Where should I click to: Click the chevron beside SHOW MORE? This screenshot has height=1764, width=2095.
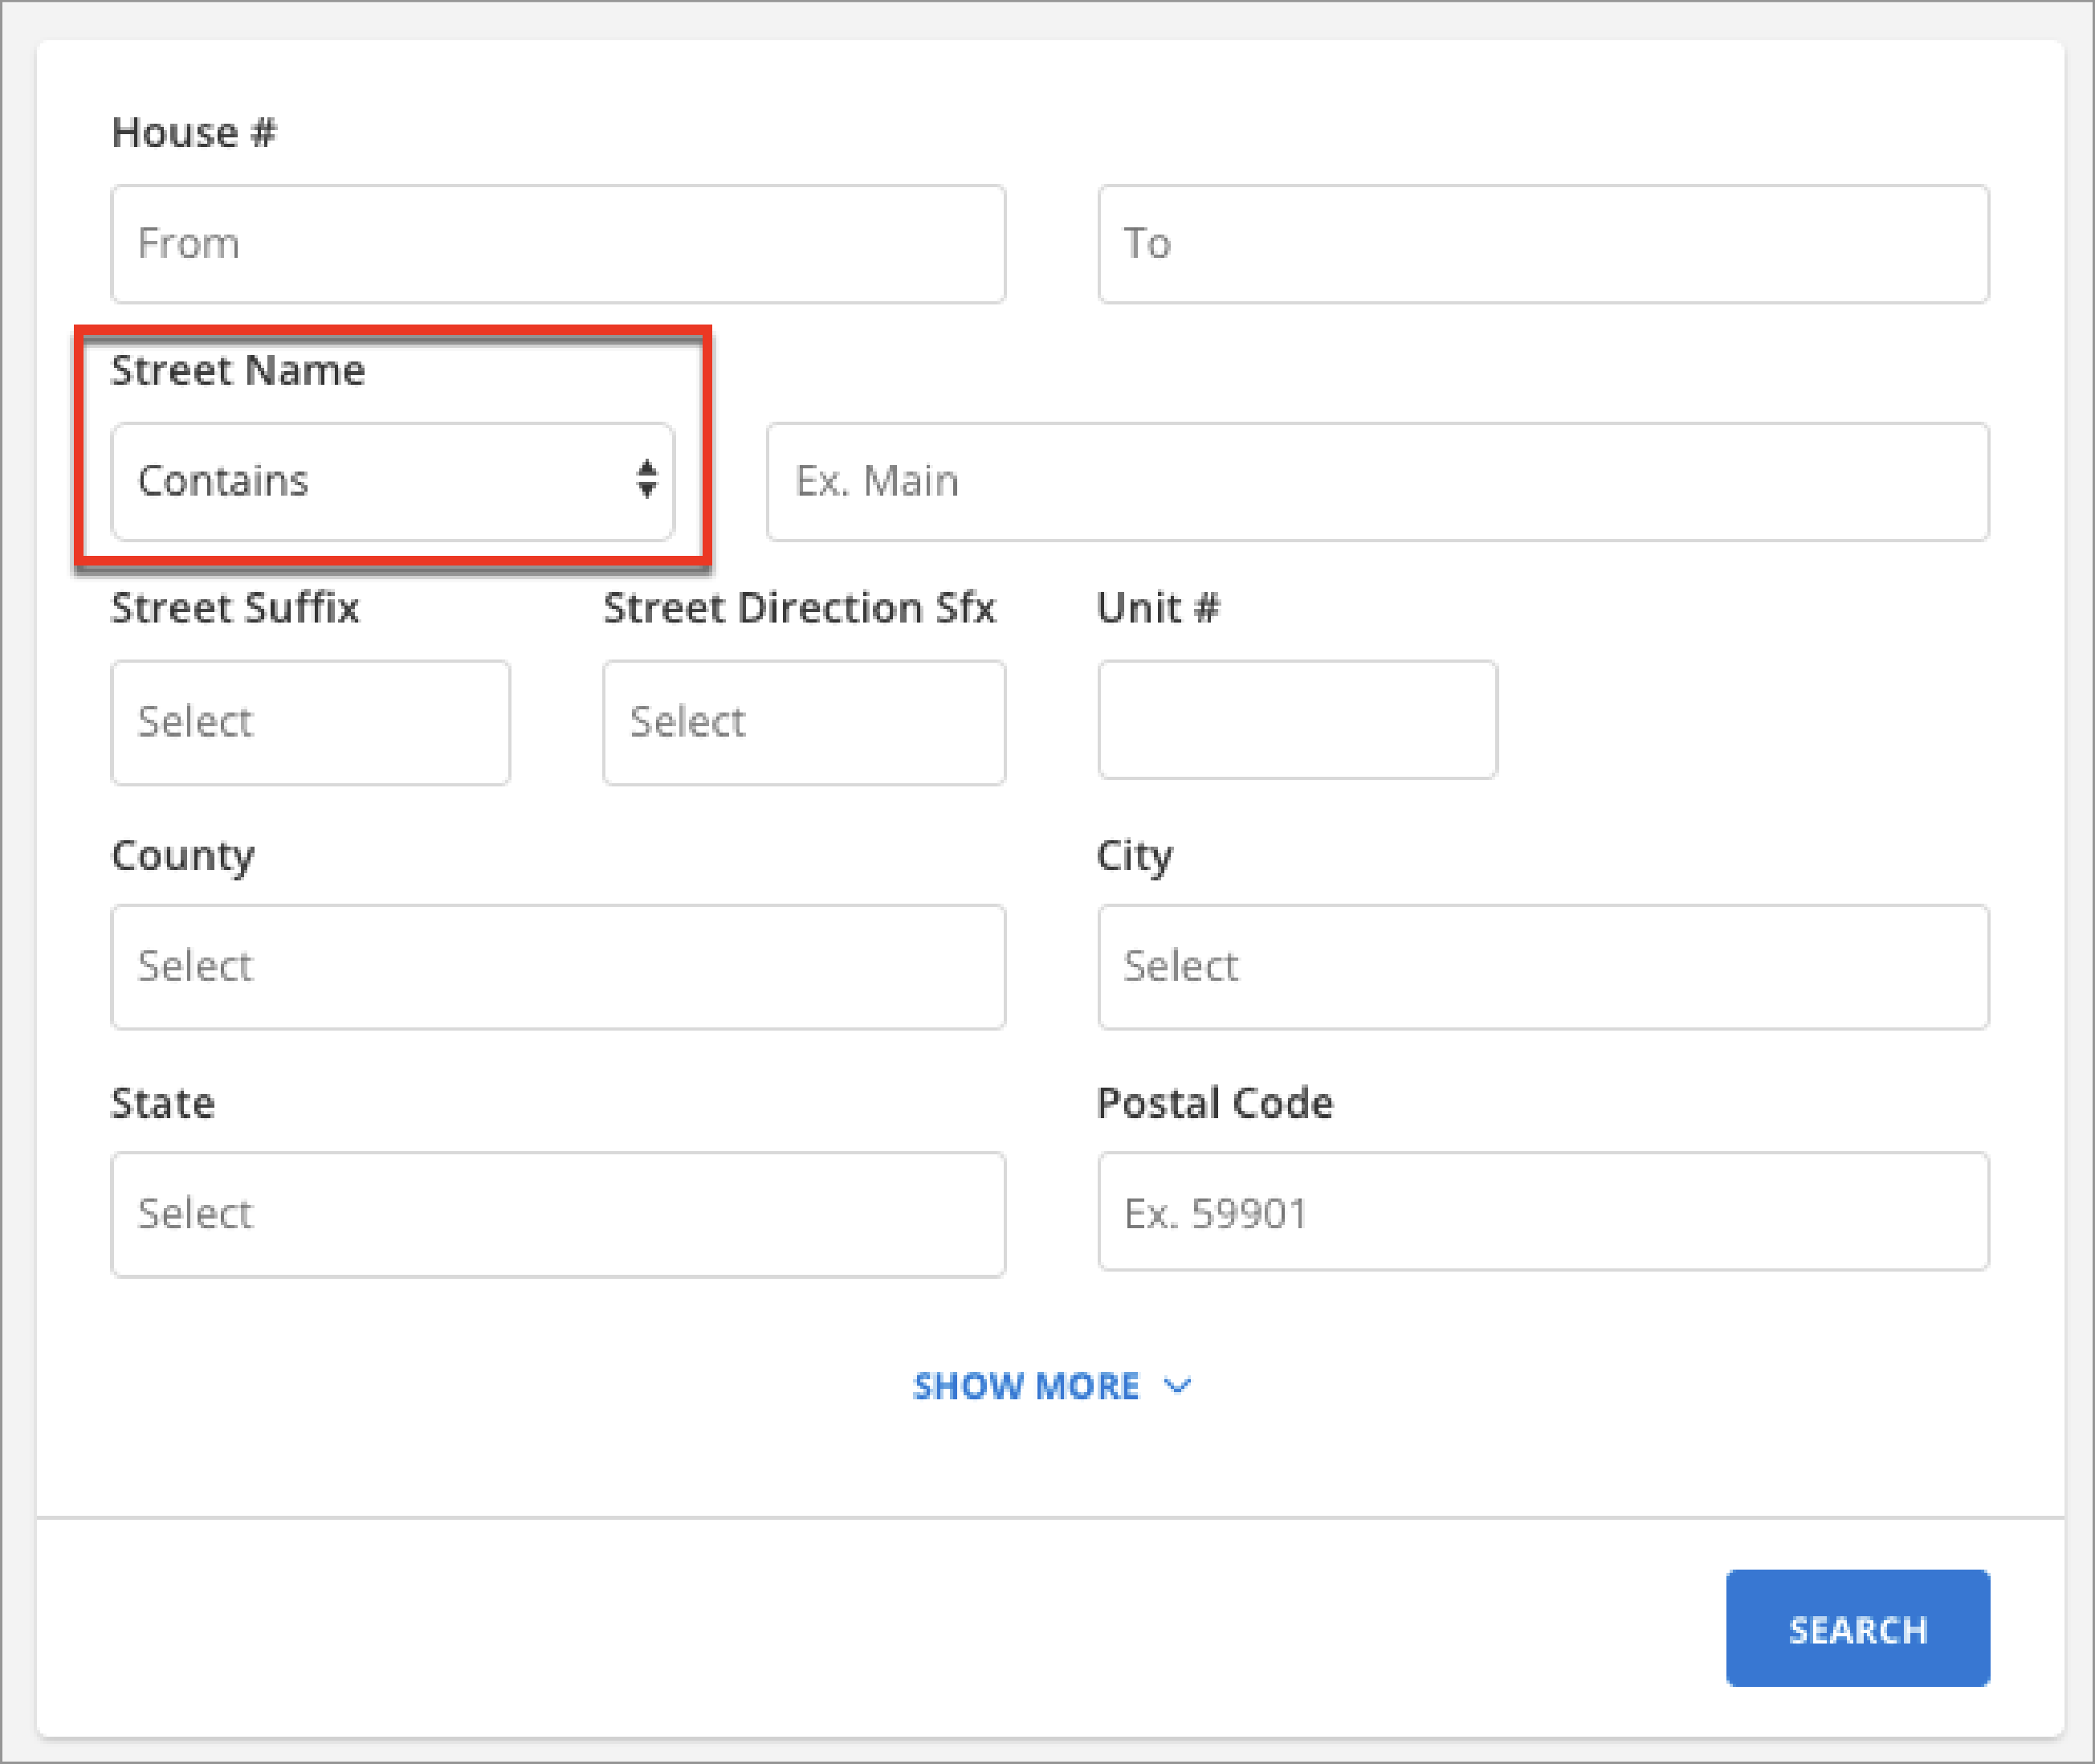tap(1179, 1386)
